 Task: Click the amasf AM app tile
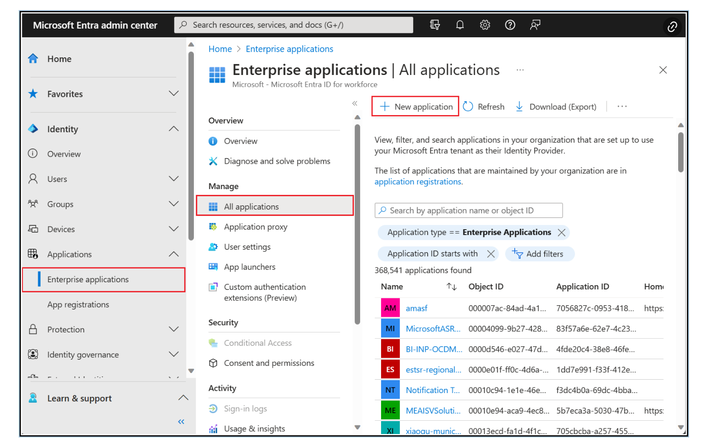tap(390, 308)
